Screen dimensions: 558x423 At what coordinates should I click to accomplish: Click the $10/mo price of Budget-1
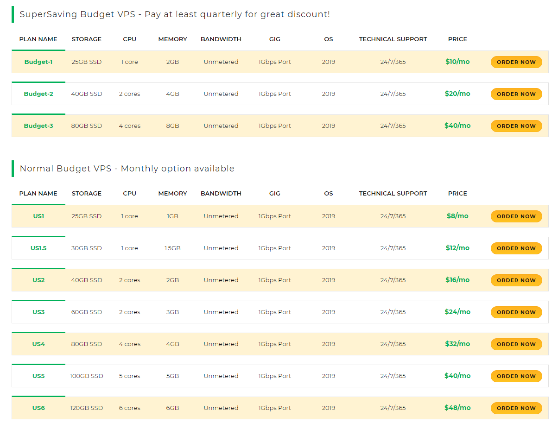pos(457,62)
